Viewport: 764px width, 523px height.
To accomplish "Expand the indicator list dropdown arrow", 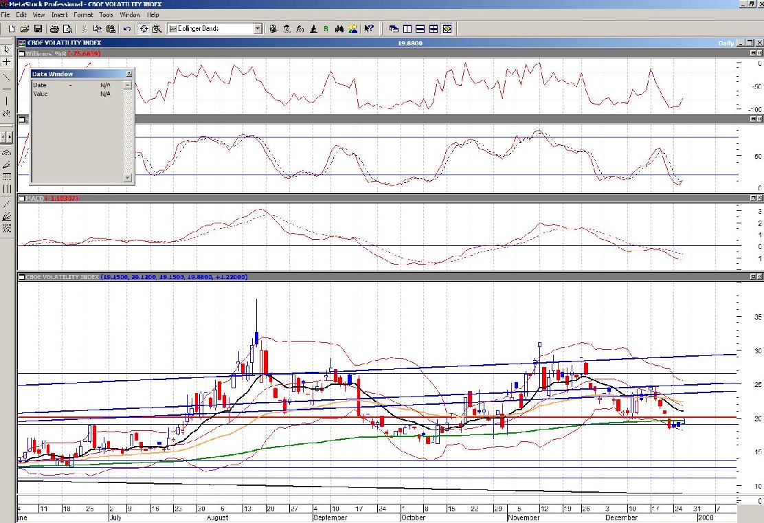I will (258, 29).
